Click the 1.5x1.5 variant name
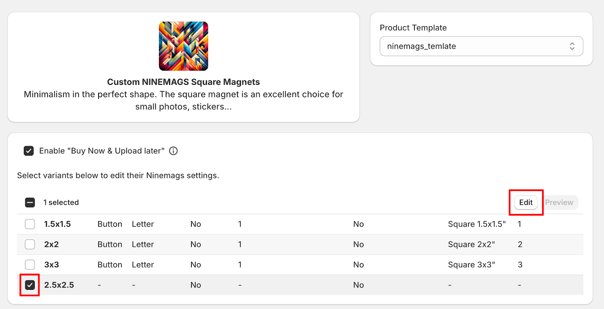This screenshot has height=309, width=604. [x=57, y=224]
